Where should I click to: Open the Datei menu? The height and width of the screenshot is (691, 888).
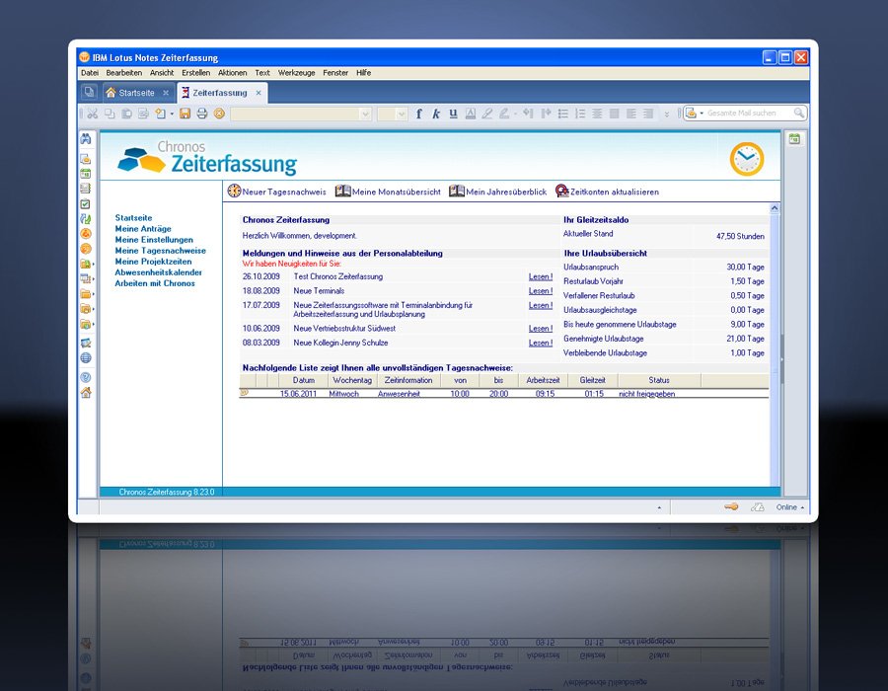[90, 73]
